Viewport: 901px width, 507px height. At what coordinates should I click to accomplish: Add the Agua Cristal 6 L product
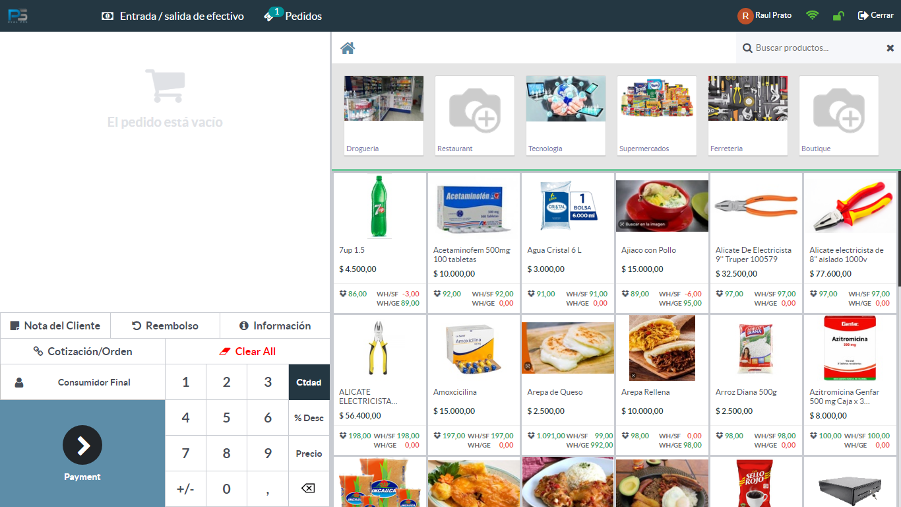click(x=568, y=243)
